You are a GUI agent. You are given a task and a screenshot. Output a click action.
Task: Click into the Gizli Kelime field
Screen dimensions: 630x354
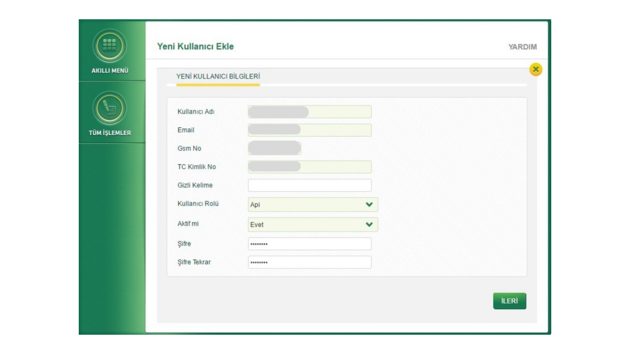tap(310, 185)
